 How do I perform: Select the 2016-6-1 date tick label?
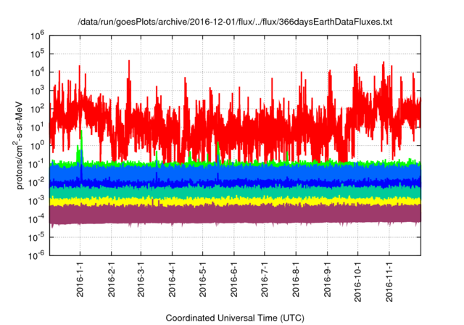click(x=234, y=279)
